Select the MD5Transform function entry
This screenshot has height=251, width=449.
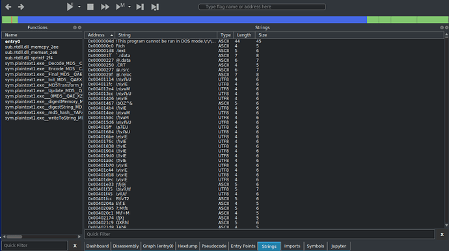click(42, 85)
